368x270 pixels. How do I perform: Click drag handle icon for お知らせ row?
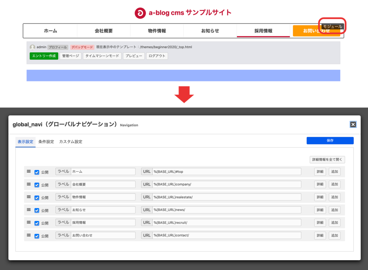click(x=29, y=210)
